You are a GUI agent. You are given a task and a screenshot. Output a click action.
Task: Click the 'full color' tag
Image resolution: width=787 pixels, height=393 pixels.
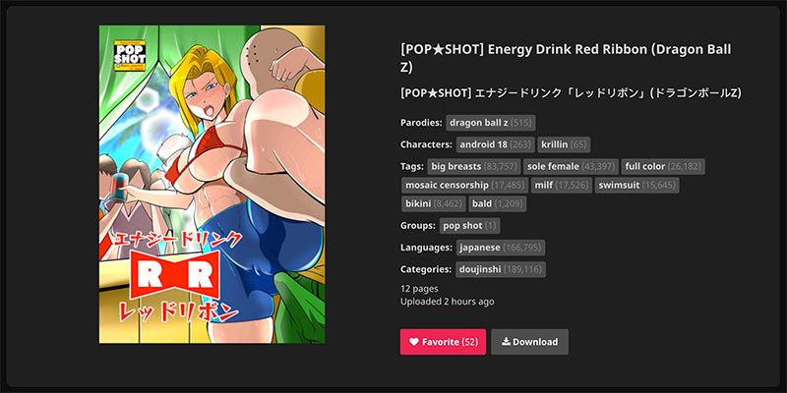663,166
